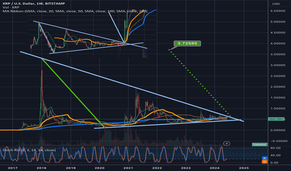Click the 6d 18h countdown price label

pos(276,119)
